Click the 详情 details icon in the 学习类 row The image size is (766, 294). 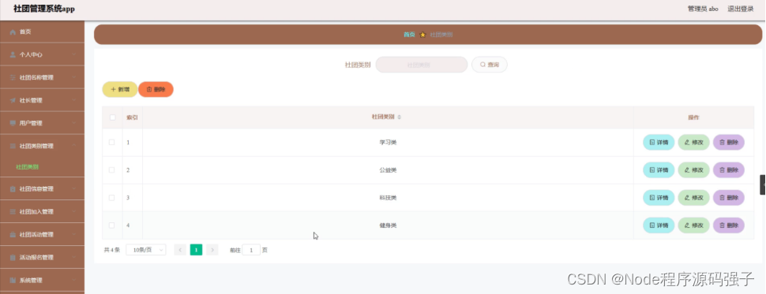tap(651, 143)
